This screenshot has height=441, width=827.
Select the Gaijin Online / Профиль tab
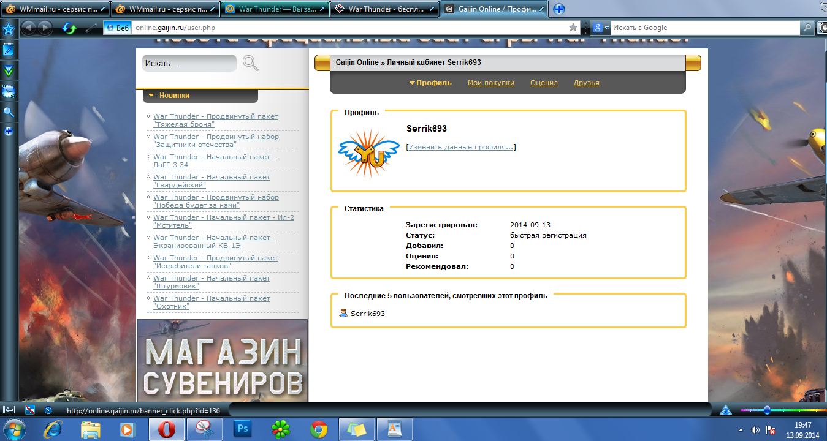click(495, 9)
